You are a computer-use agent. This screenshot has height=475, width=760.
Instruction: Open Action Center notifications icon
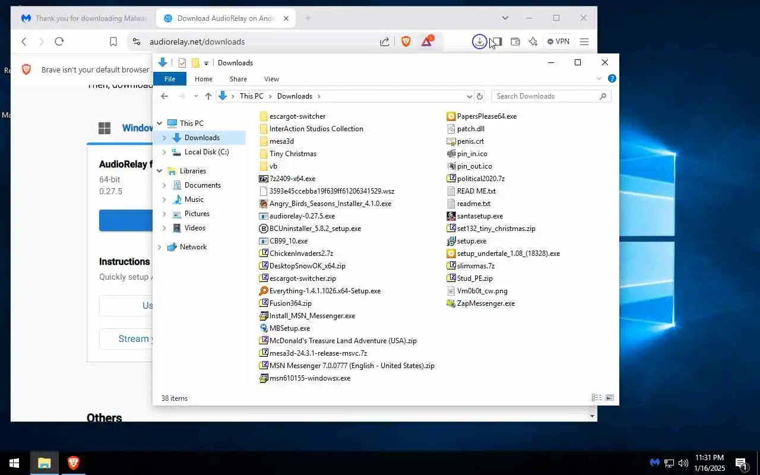coord(741,463)
